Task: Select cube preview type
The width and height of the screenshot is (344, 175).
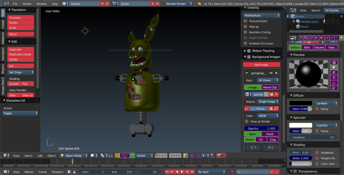Action: coord(334,73)
